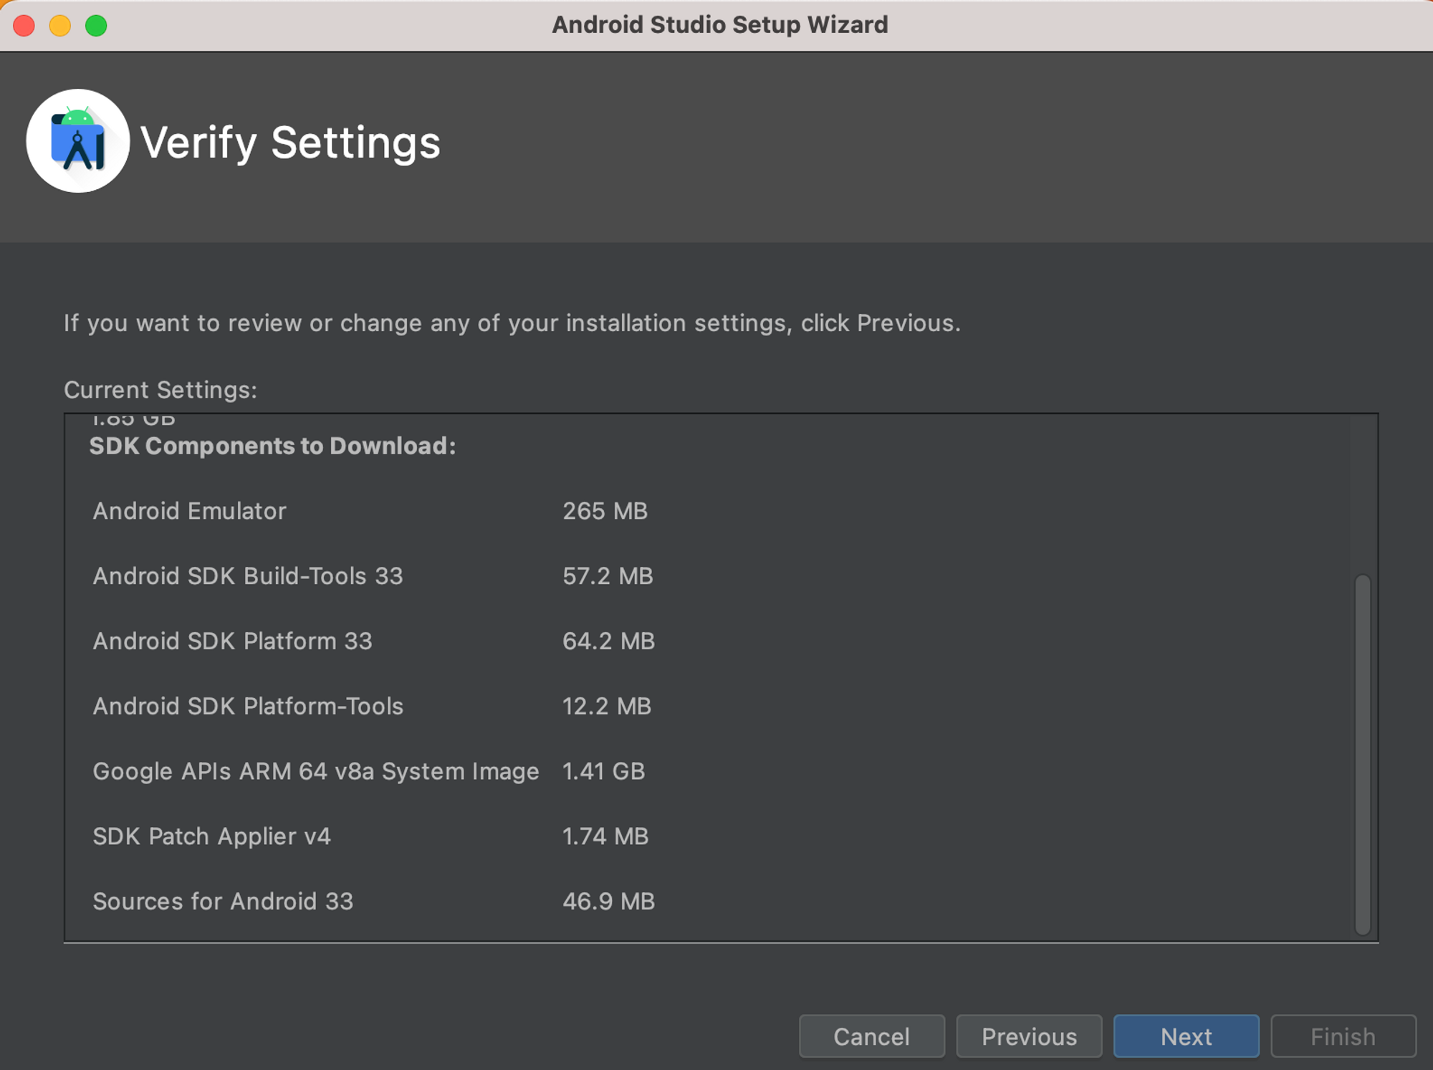Click the 1.41 GB size value
This screenshot has height=1070, width=1433.
click(603, 771)
